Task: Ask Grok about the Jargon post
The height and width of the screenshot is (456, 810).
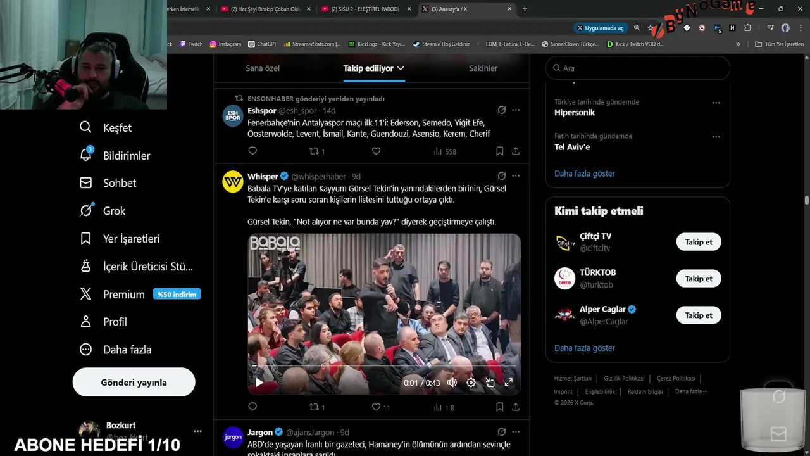Action: [502, 432]
